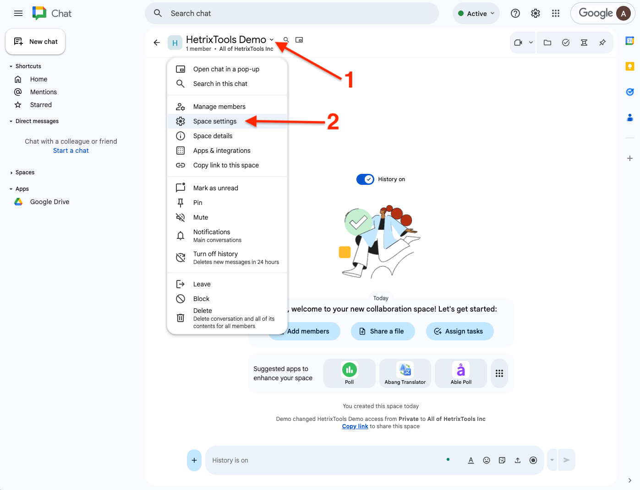Select Space settings from the menu
The width and height of the screenshot is (640, 490).
coord(215,121)
